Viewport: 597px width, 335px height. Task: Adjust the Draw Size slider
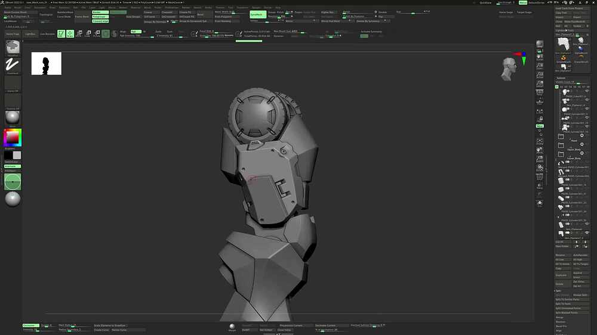pos(216,35)
